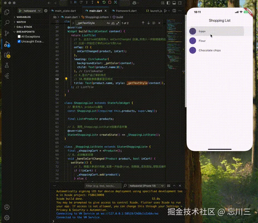
Task: Toggle Match Whole Word in find widget
Action: point(113,23)
